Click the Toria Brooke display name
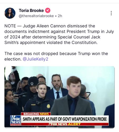This screenshot has width=119, height=132. tap(31, 11)
